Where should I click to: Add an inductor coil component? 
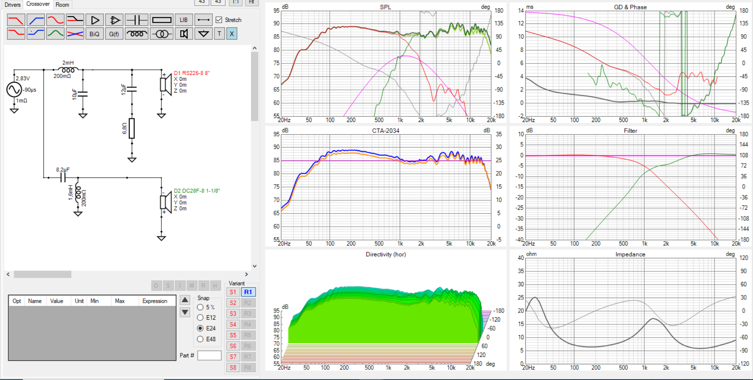point(137,34)
